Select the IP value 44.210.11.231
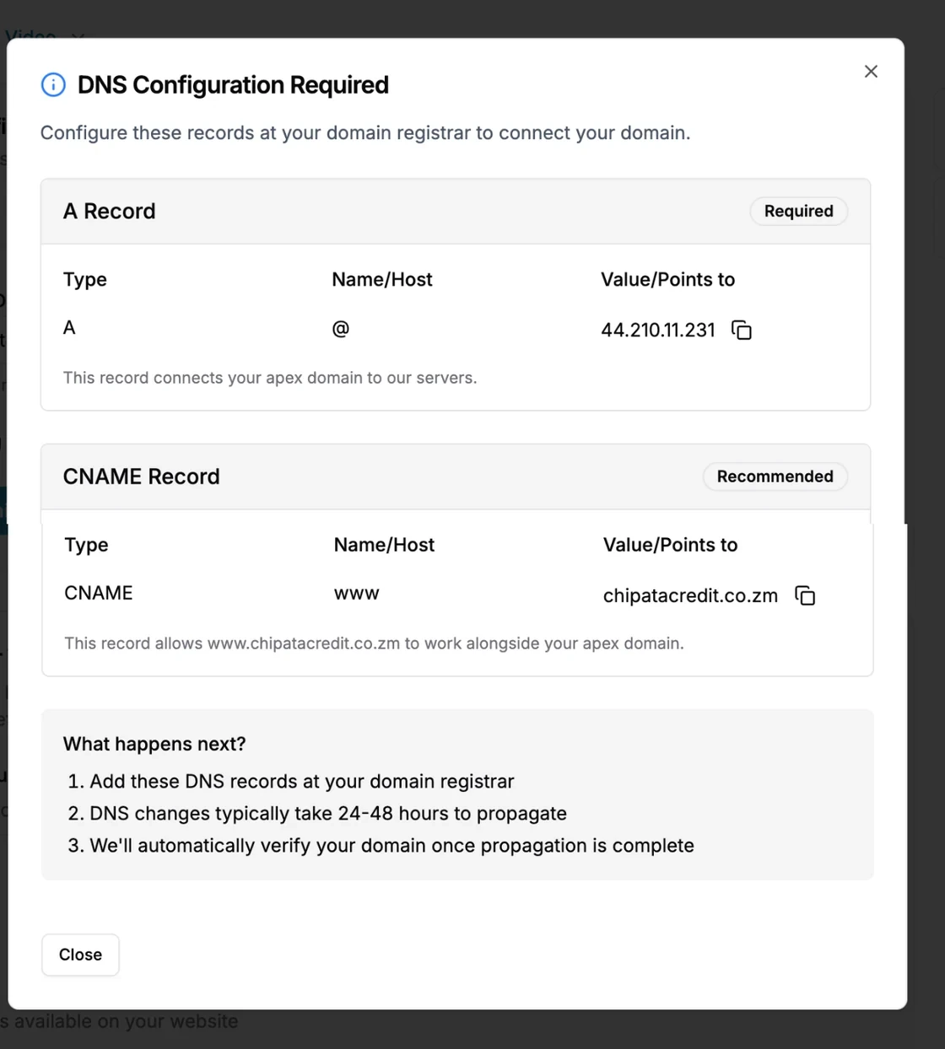The height and width of the screenshot is (1049, 945). point(658,330)
